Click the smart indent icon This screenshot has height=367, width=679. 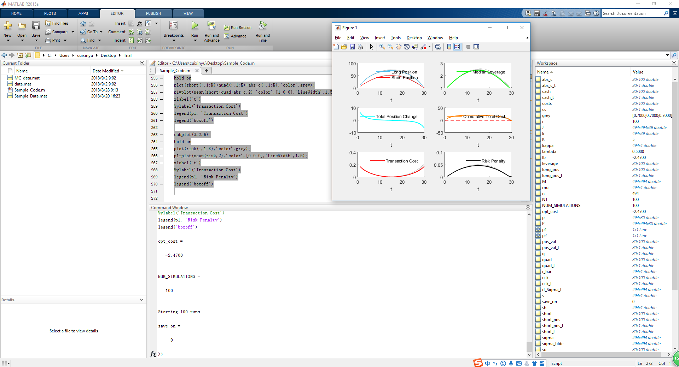(131, 40)
